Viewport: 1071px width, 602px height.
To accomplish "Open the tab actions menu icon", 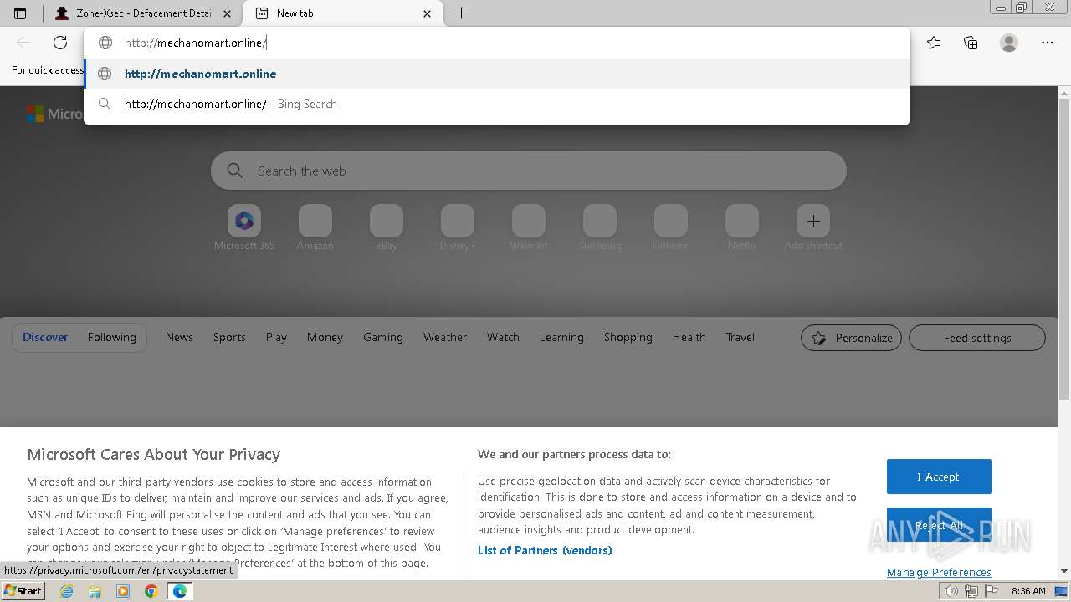I will (20, 13).
